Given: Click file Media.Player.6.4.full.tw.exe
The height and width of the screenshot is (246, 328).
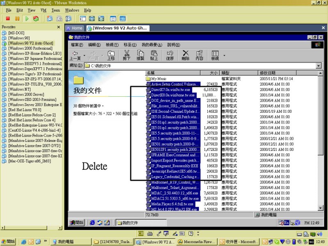Looking at the screenshot, I should click(172, 204).
